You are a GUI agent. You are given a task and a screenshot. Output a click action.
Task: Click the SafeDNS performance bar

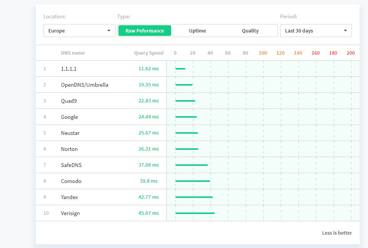191,165
